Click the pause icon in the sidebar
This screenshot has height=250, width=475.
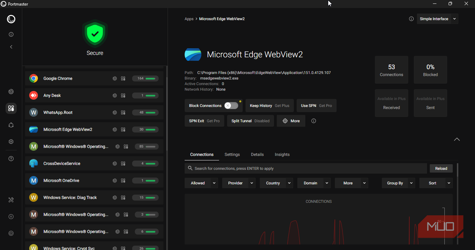11,217
